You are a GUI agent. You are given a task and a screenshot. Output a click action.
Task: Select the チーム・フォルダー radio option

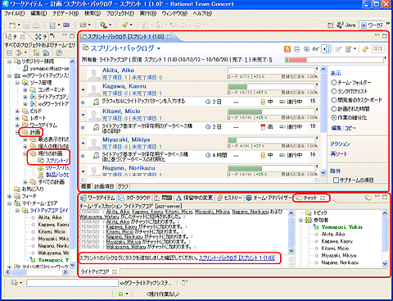coord(333,82)
